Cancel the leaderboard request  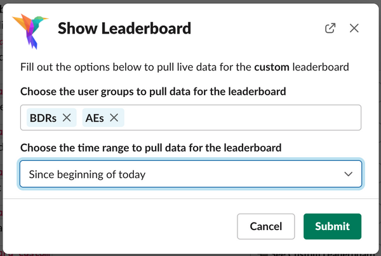pos(266,226)
